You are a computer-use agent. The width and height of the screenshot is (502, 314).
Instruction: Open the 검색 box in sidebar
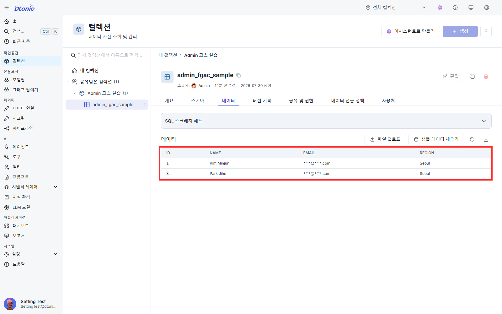31,31
